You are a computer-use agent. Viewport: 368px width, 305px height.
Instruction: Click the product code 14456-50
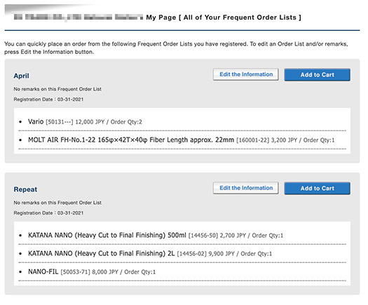point(203,236)
